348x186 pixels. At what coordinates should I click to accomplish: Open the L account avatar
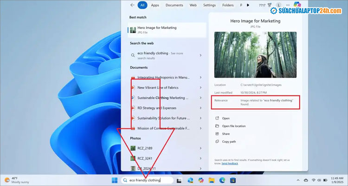(278, 5)
